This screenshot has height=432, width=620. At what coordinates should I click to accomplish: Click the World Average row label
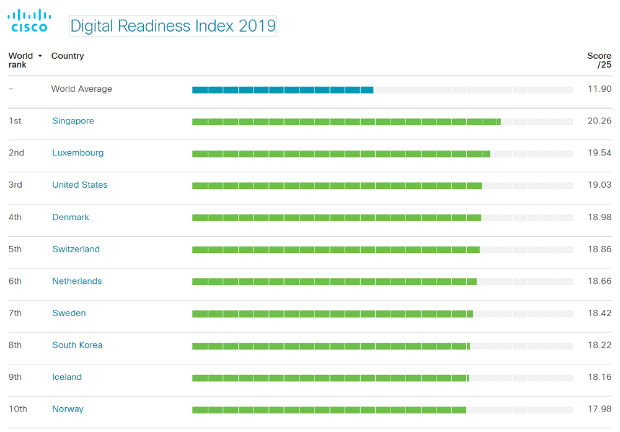(81, 89)
